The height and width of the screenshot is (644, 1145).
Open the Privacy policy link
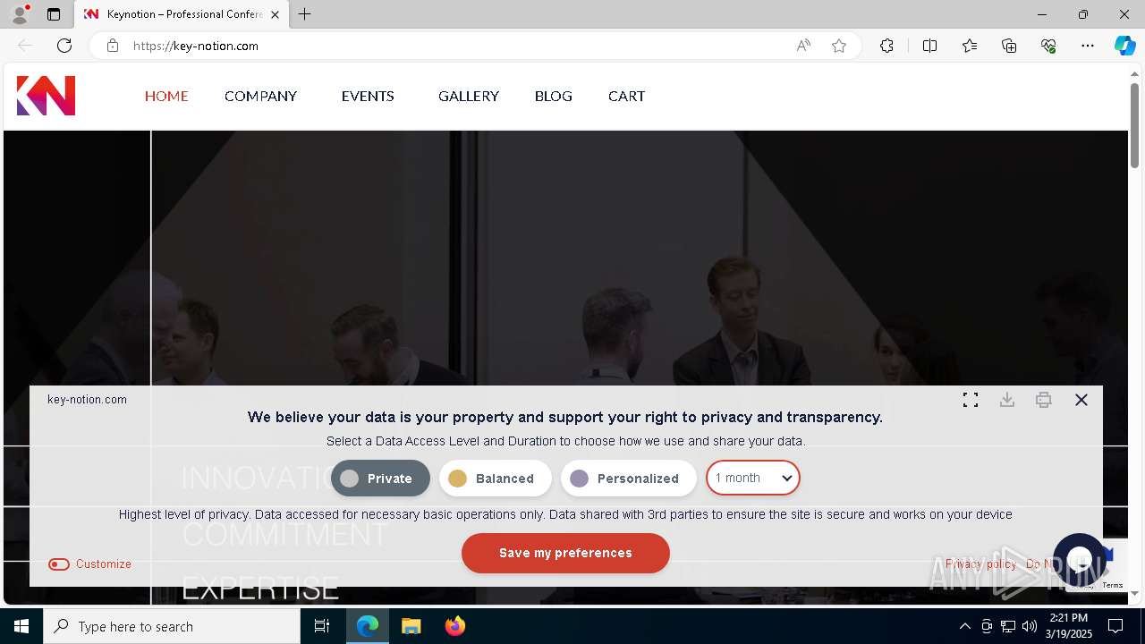pyautogui.click(x=980, y=564)
